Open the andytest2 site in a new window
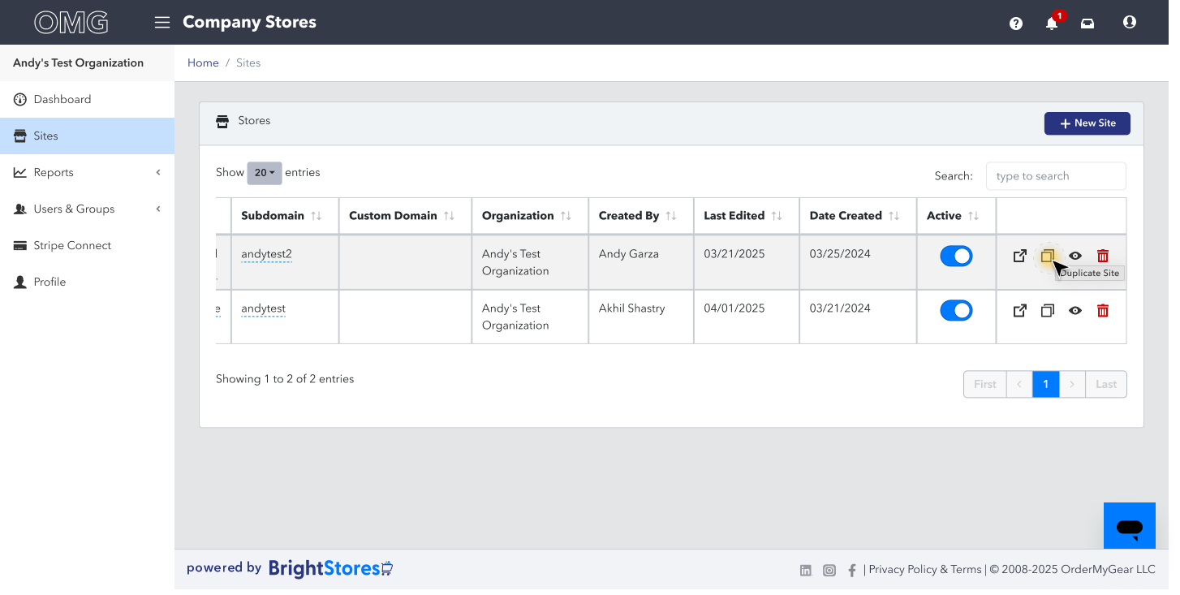This screenshot has height=595, width=1180. coord(1020,256)
